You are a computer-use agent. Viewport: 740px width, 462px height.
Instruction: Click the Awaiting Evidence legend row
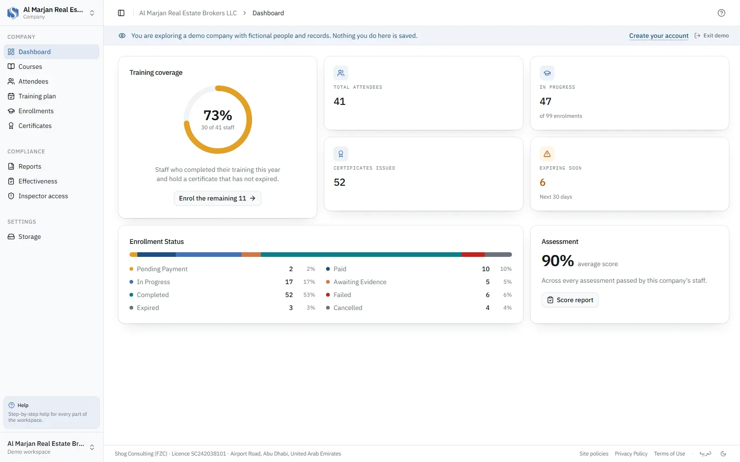point(419,282)
